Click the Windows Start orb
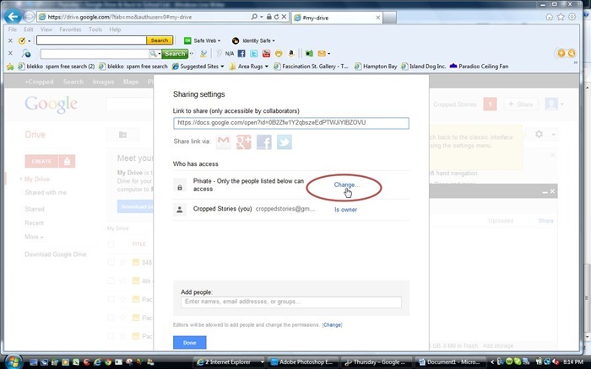The image size is (591, 369). 13,362
